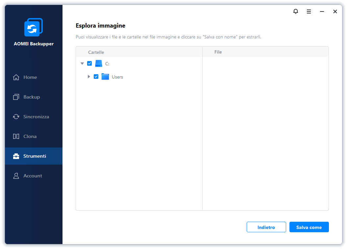Click the "File" column header
347x249 pixels.
[218, 52]
